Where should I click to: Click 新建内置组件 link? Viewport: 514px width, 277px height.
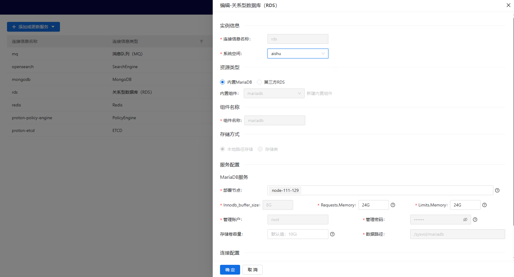(x=320, y=93)
